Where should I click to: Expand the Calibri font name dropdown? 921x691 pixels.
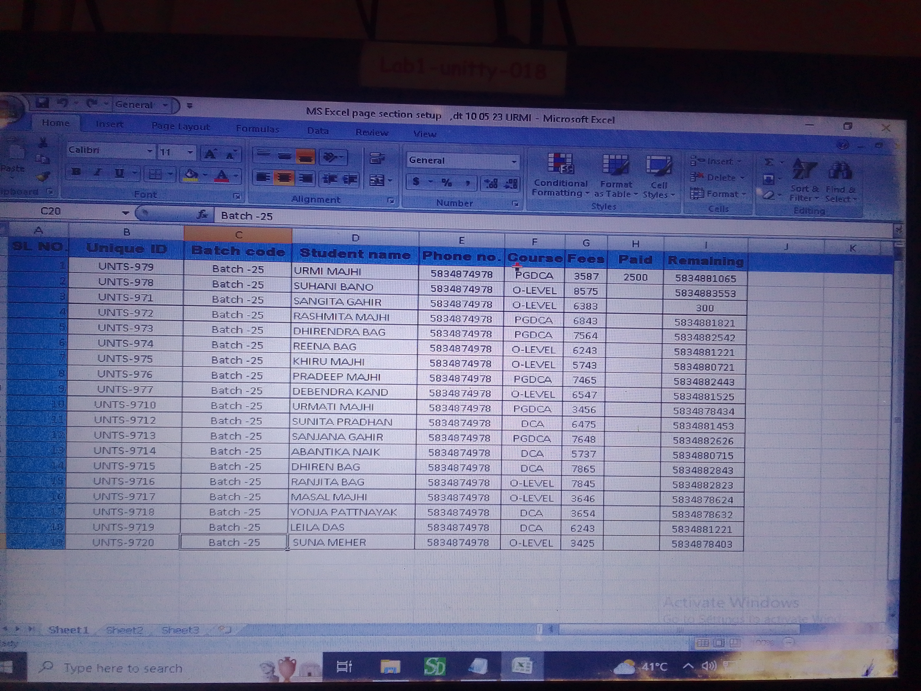tap(149, 151)
